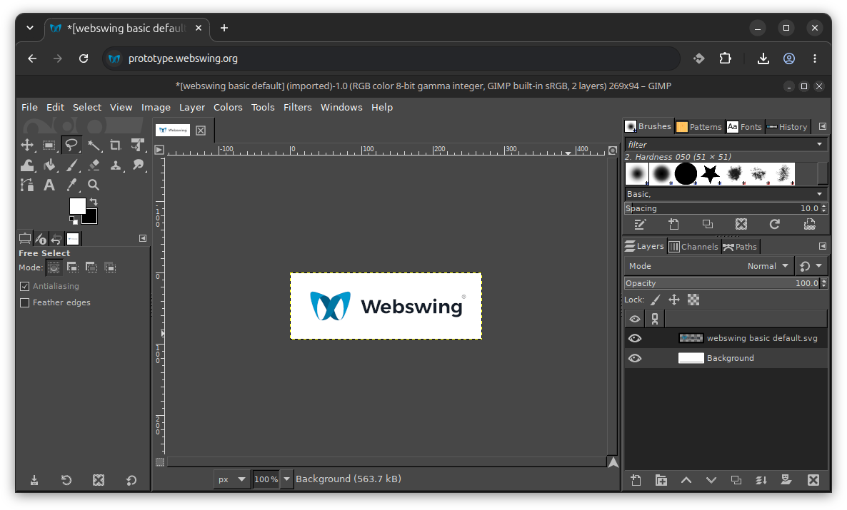Viewport: 847px width, 510px height.
Task: Create a new layer button
Action: (636, 480)
